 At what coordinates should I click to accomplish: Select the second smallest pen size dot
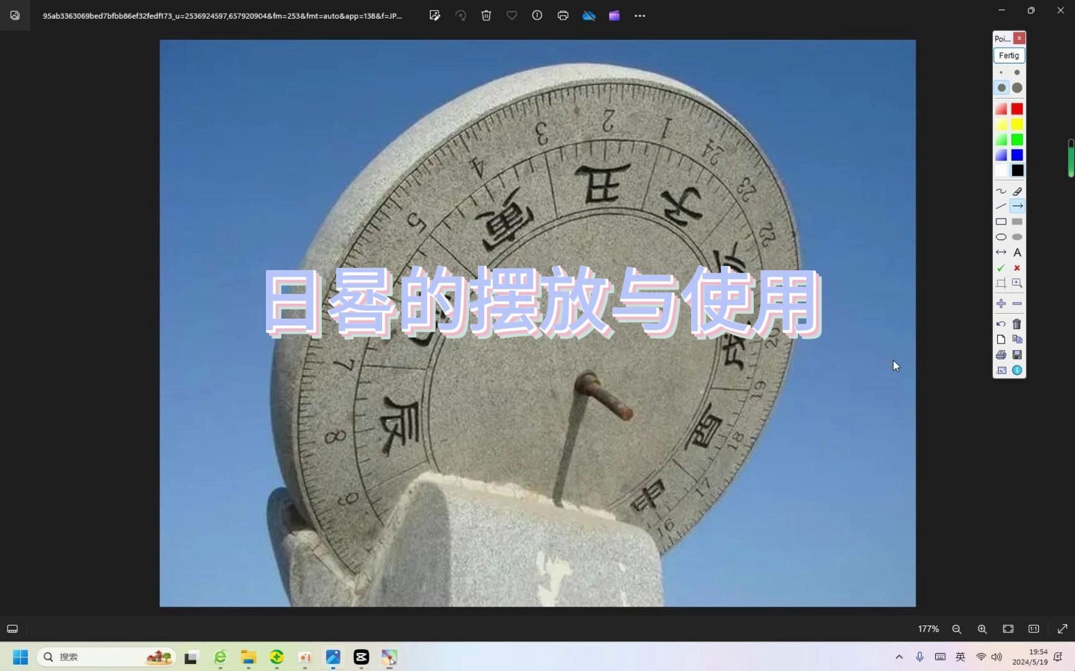(1017, 73)
